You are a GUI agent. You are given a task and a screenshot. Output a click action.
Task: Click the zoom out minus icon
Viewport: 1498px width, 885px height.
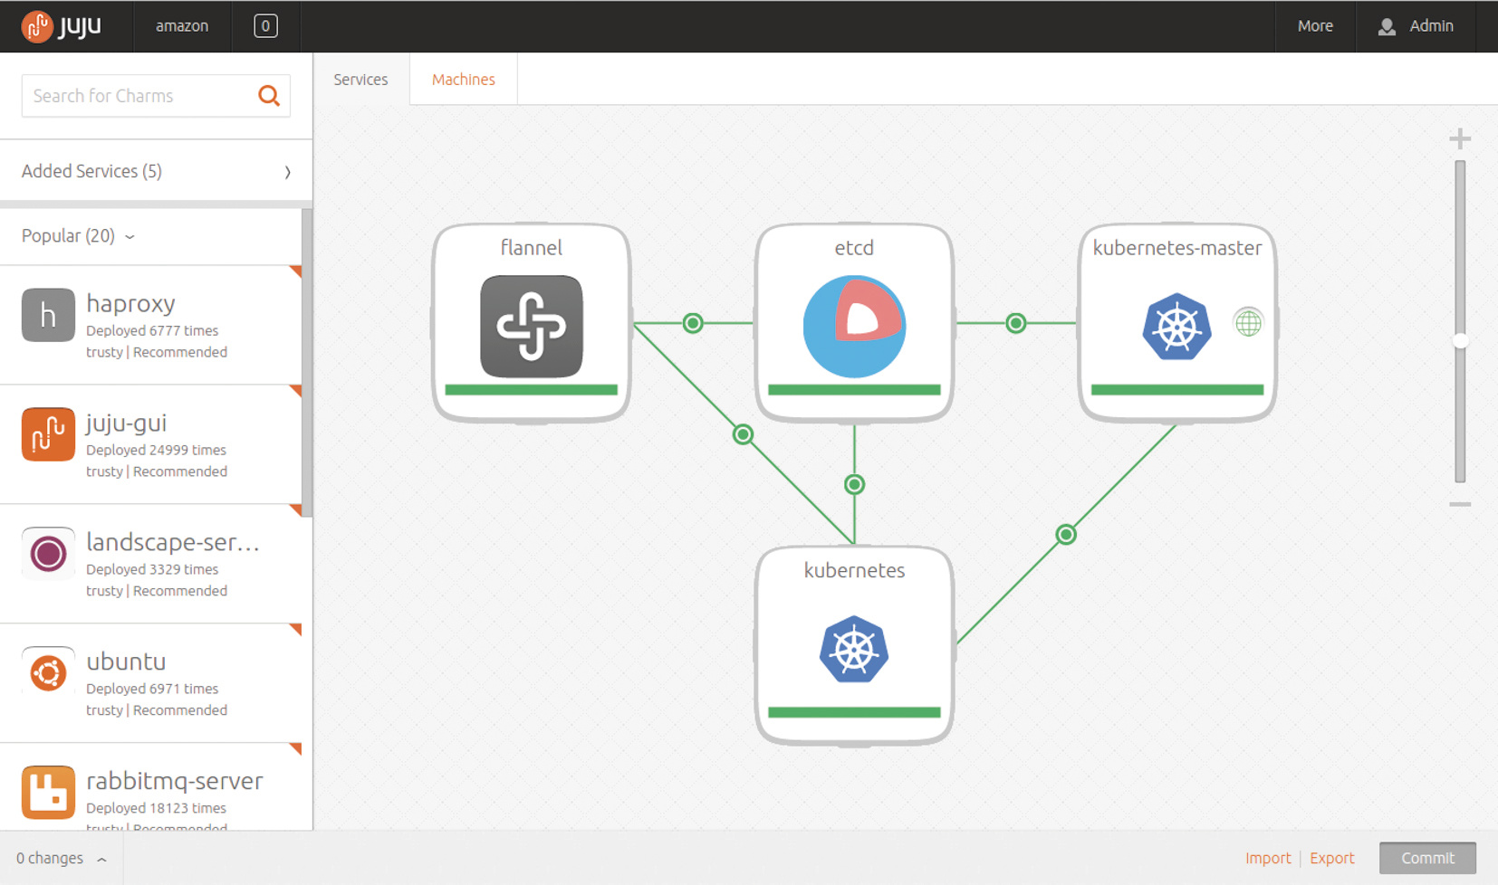(1459, 504)
